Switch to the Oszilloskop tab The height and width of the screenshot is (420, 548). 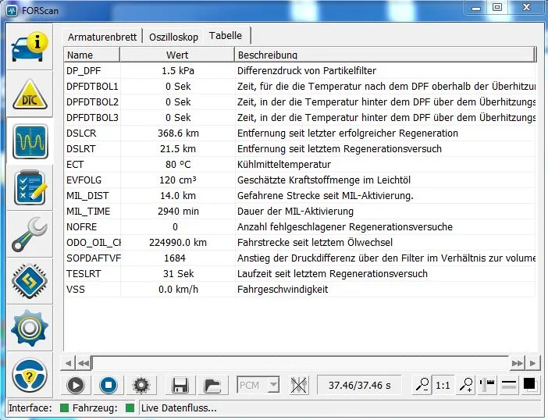[x=174, y=37]
